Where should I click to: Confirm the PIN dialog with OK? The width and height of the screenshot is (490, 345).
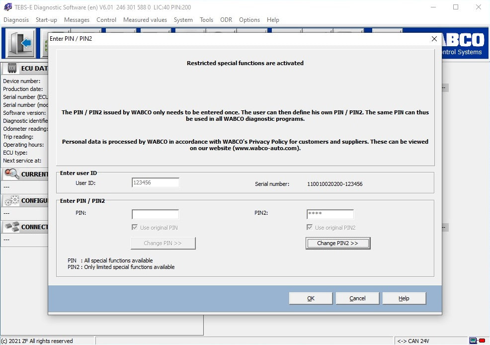point(311,298)
